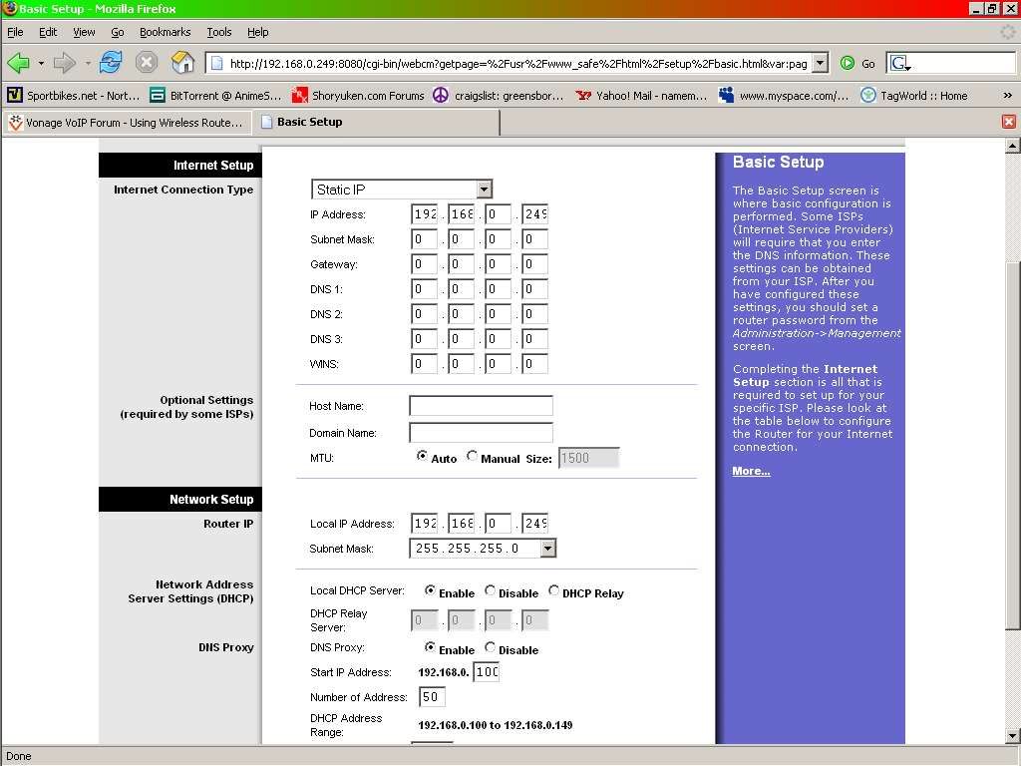Image resolution: width=1021 pixels, height=766 pixels.
Task: Click the Firefox throbber icon
Action: (x=1008, y=32)
